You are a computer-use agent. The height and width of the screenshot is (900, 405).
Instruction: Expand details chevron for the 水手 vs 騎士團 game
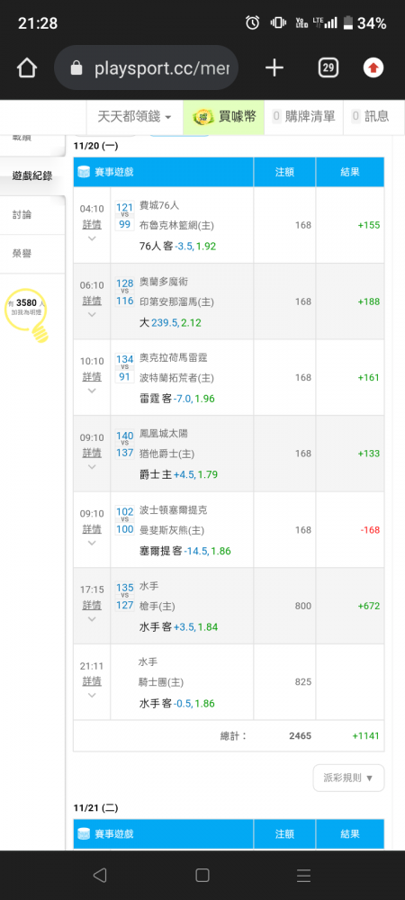92,695
